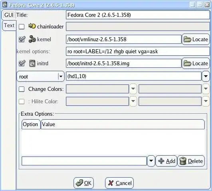Image resolution: width=212 pixels, height=191 pixels.
Task: Click second Hilite Color combo field
Action: pos(170,101)
